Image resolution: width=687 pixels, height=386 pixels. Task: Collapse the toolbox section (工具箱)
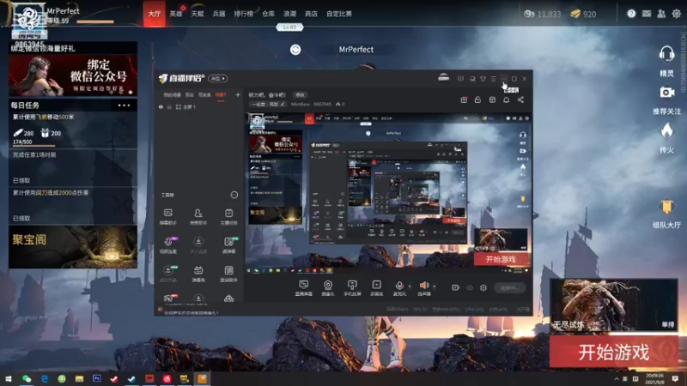(x=234, y=195)
